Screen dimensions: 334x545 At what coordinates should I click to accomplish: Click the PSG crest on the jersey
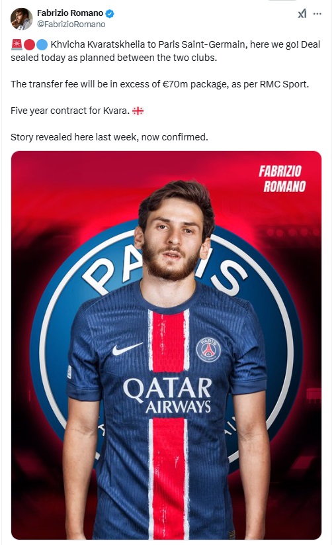click(x=208, y=349)
